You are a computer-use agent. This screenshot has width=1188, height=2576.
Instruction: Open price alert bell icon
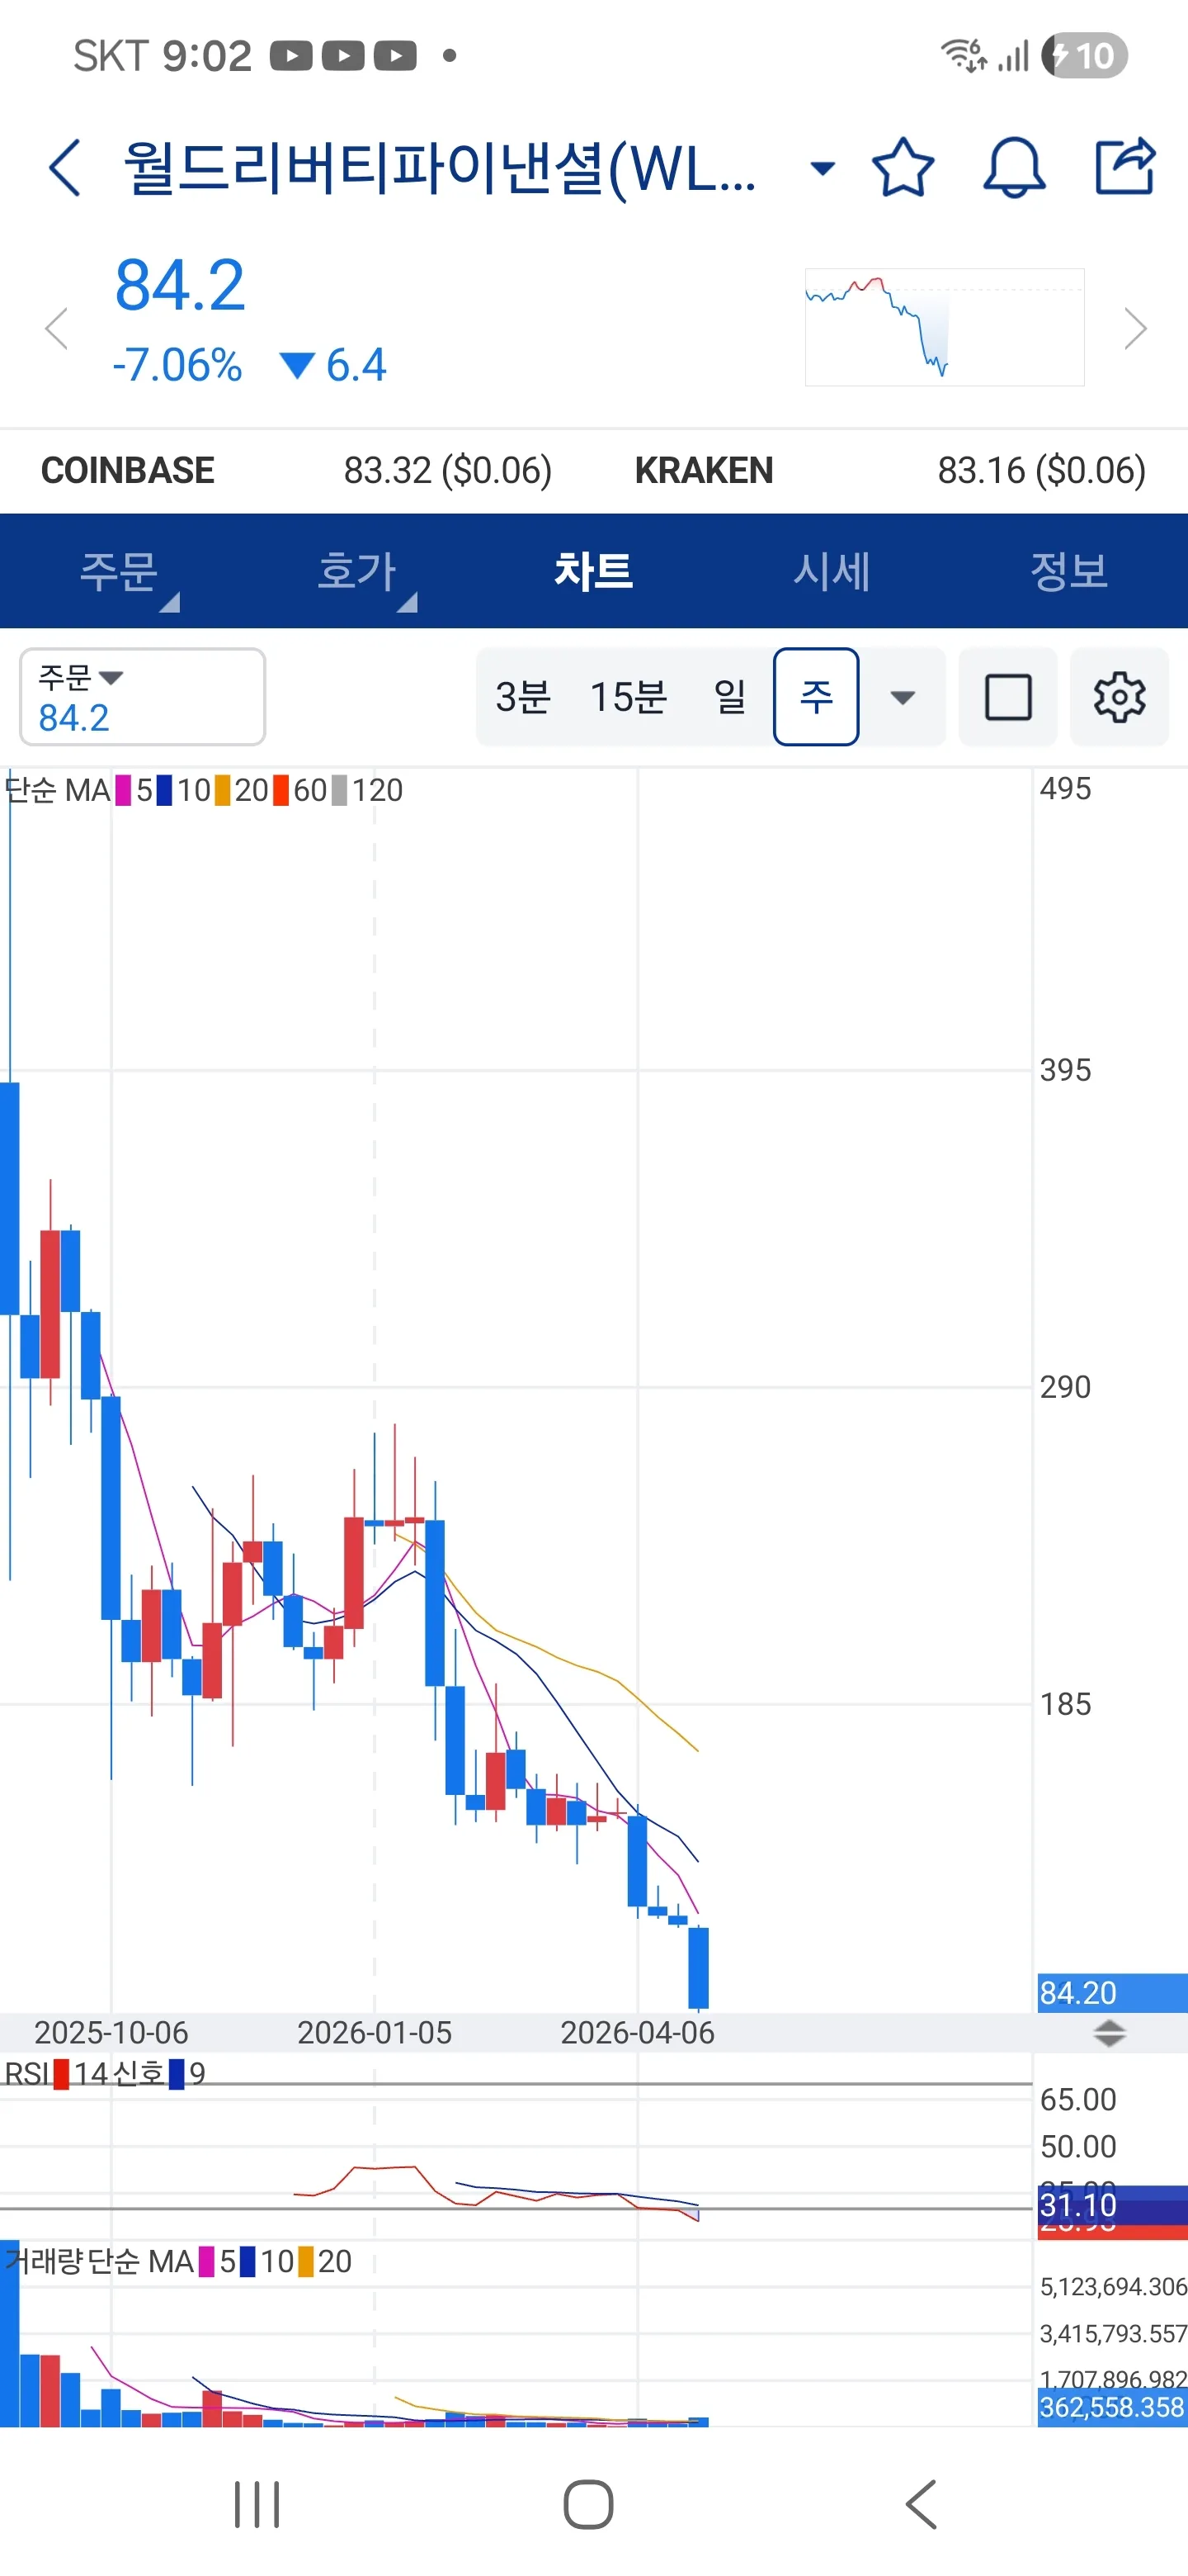pyautogui.click(x=1014, y=167)
